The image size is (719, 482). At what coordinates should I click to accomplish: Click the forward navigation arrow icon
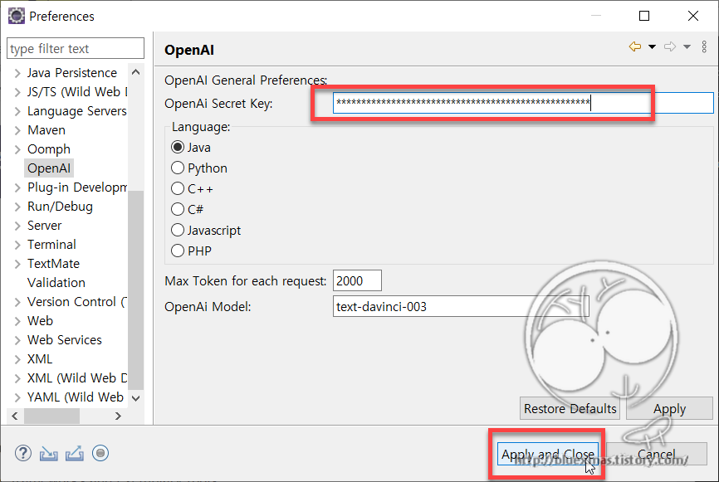pyautogui.click(x=670, y=46)
